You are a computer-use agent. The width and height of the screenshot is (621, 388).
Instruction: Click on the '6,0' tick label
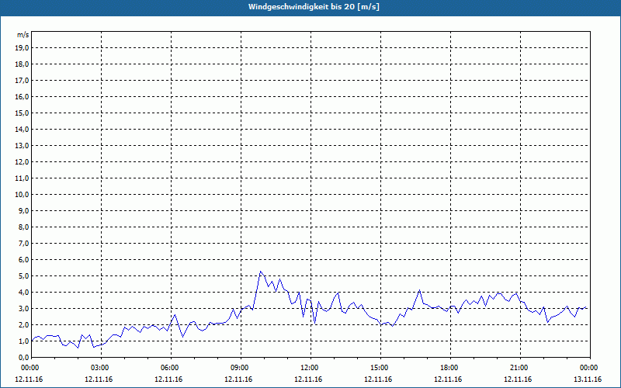24,259
